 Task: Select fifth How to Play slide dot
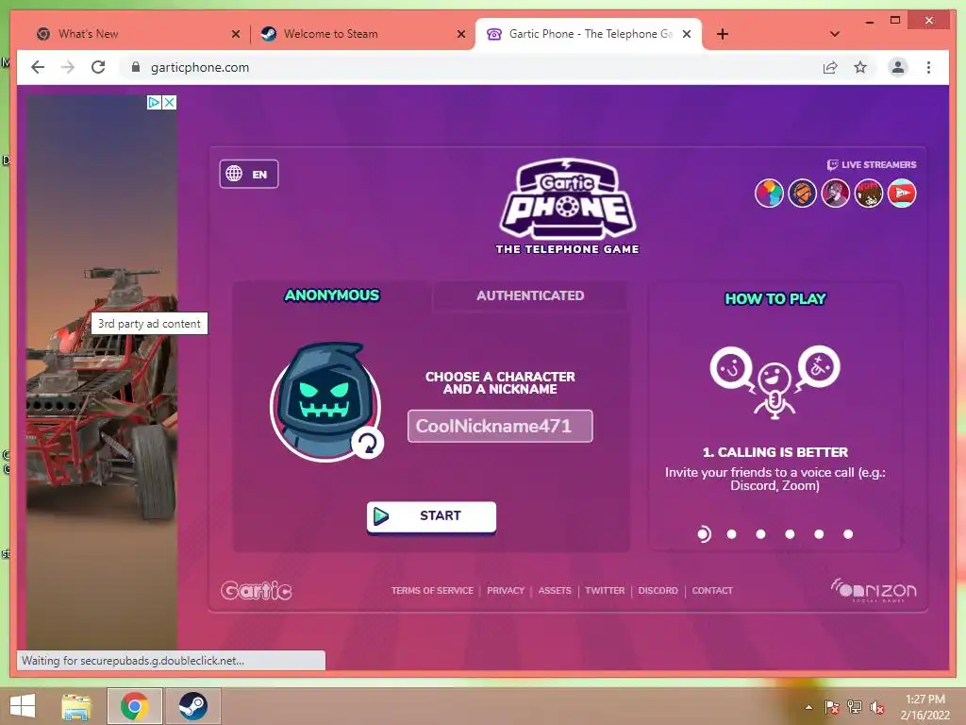[819, 534]
